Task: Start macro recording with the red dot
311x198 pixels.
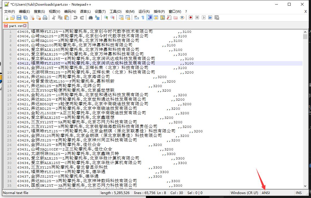Action: click(191, 18)
